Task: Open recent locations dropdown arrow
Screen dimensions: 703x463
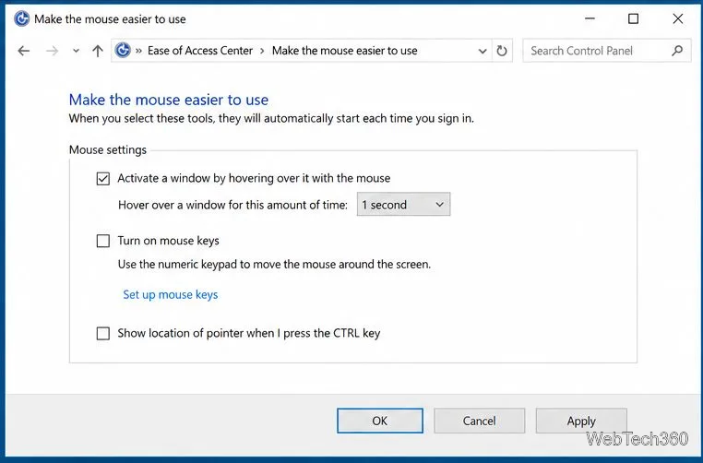Action: 77,51
